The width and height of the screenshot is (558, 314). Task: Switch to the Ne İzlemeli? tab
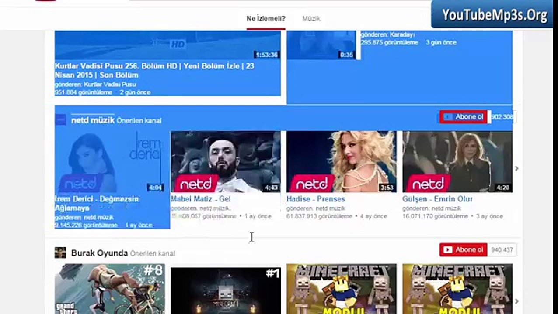[x=266, y=19]
